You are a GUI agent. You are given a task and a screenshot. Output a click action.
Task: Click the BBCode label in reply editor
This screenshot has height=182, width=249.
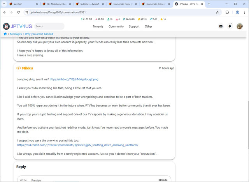click(163, 180)
